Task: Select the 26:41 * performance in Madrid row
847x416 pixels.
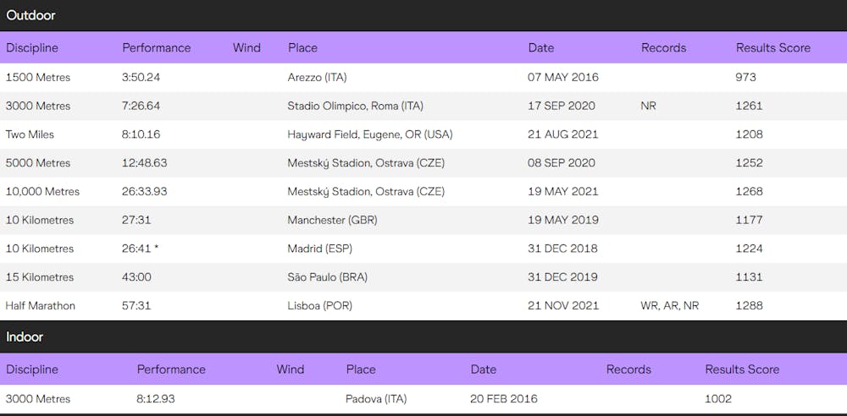Action: (x=141, y=249)
